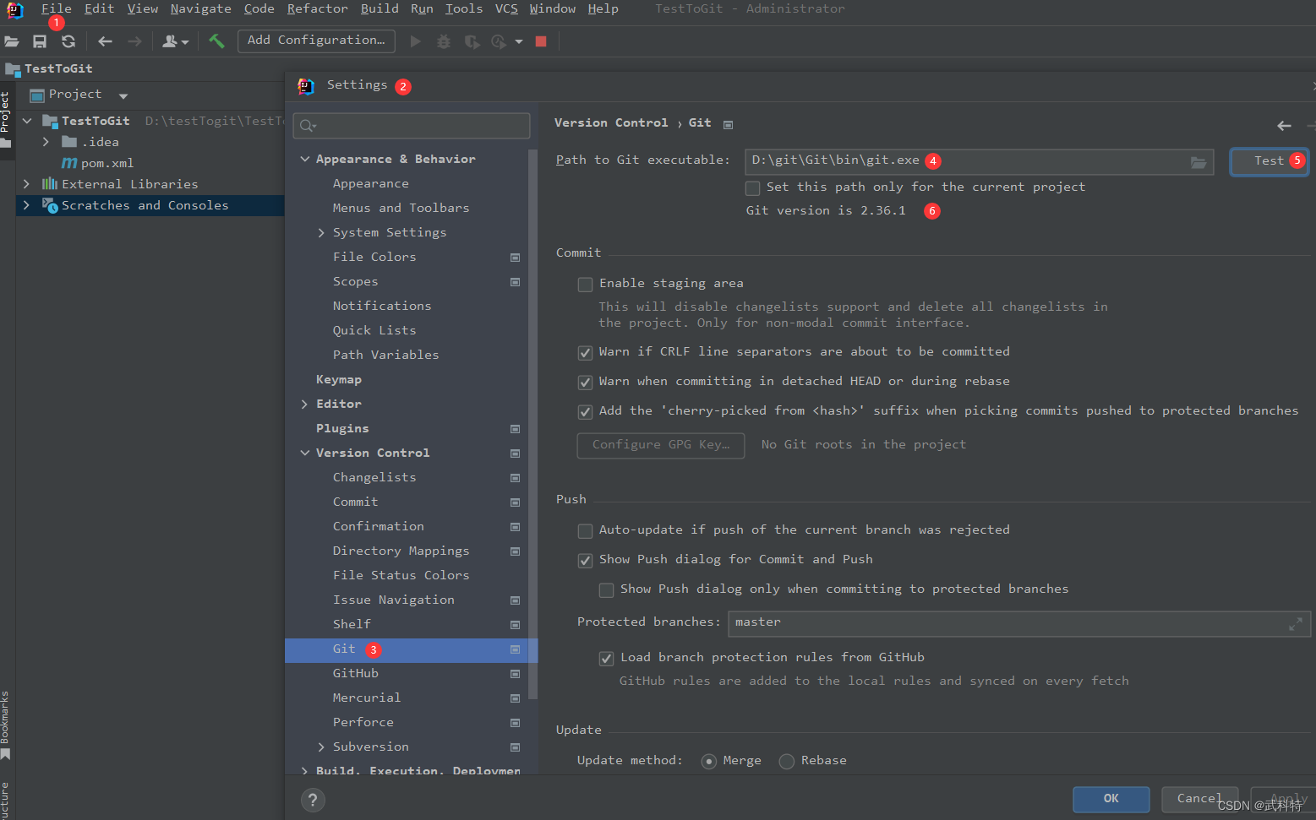Click the Add Configuration button

pyautogui.click(x=316, y=41)
